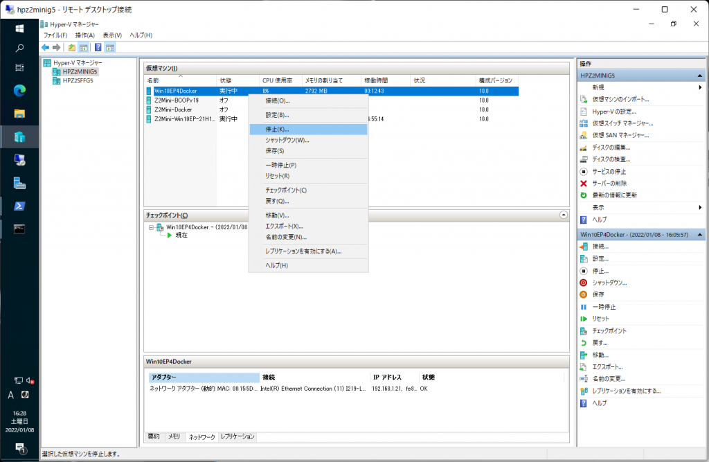Switch to the レプリケーション tab

coord(238,436)
